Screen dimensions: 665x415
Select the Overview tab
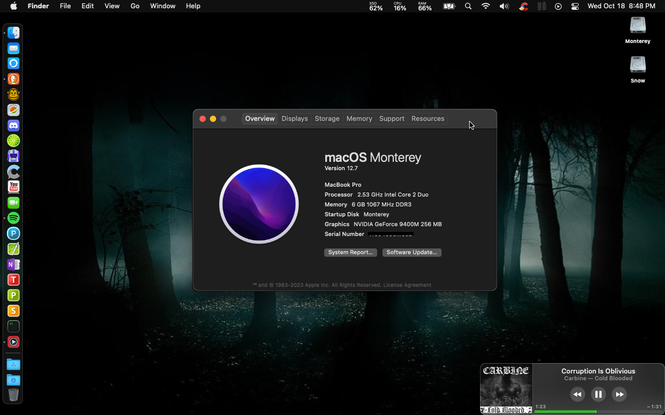pyautogui.click(x=260, y=119)
